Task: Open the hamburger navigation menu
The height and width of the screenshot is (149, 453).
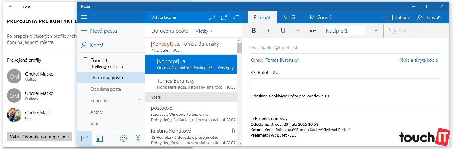Action: click(x=84, y=17)
